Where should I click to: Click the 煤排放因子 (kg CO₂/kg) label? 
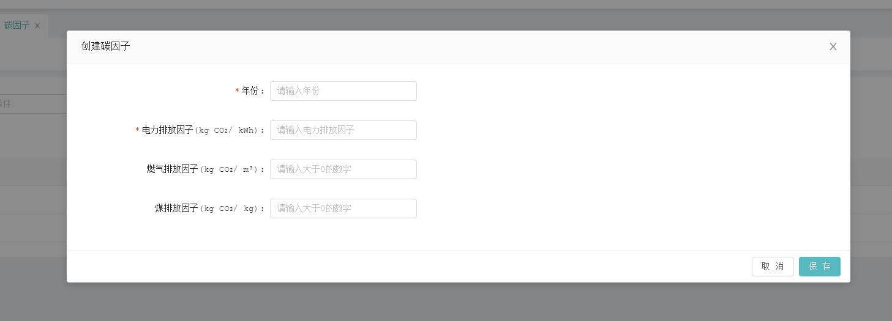coord(210,208)
